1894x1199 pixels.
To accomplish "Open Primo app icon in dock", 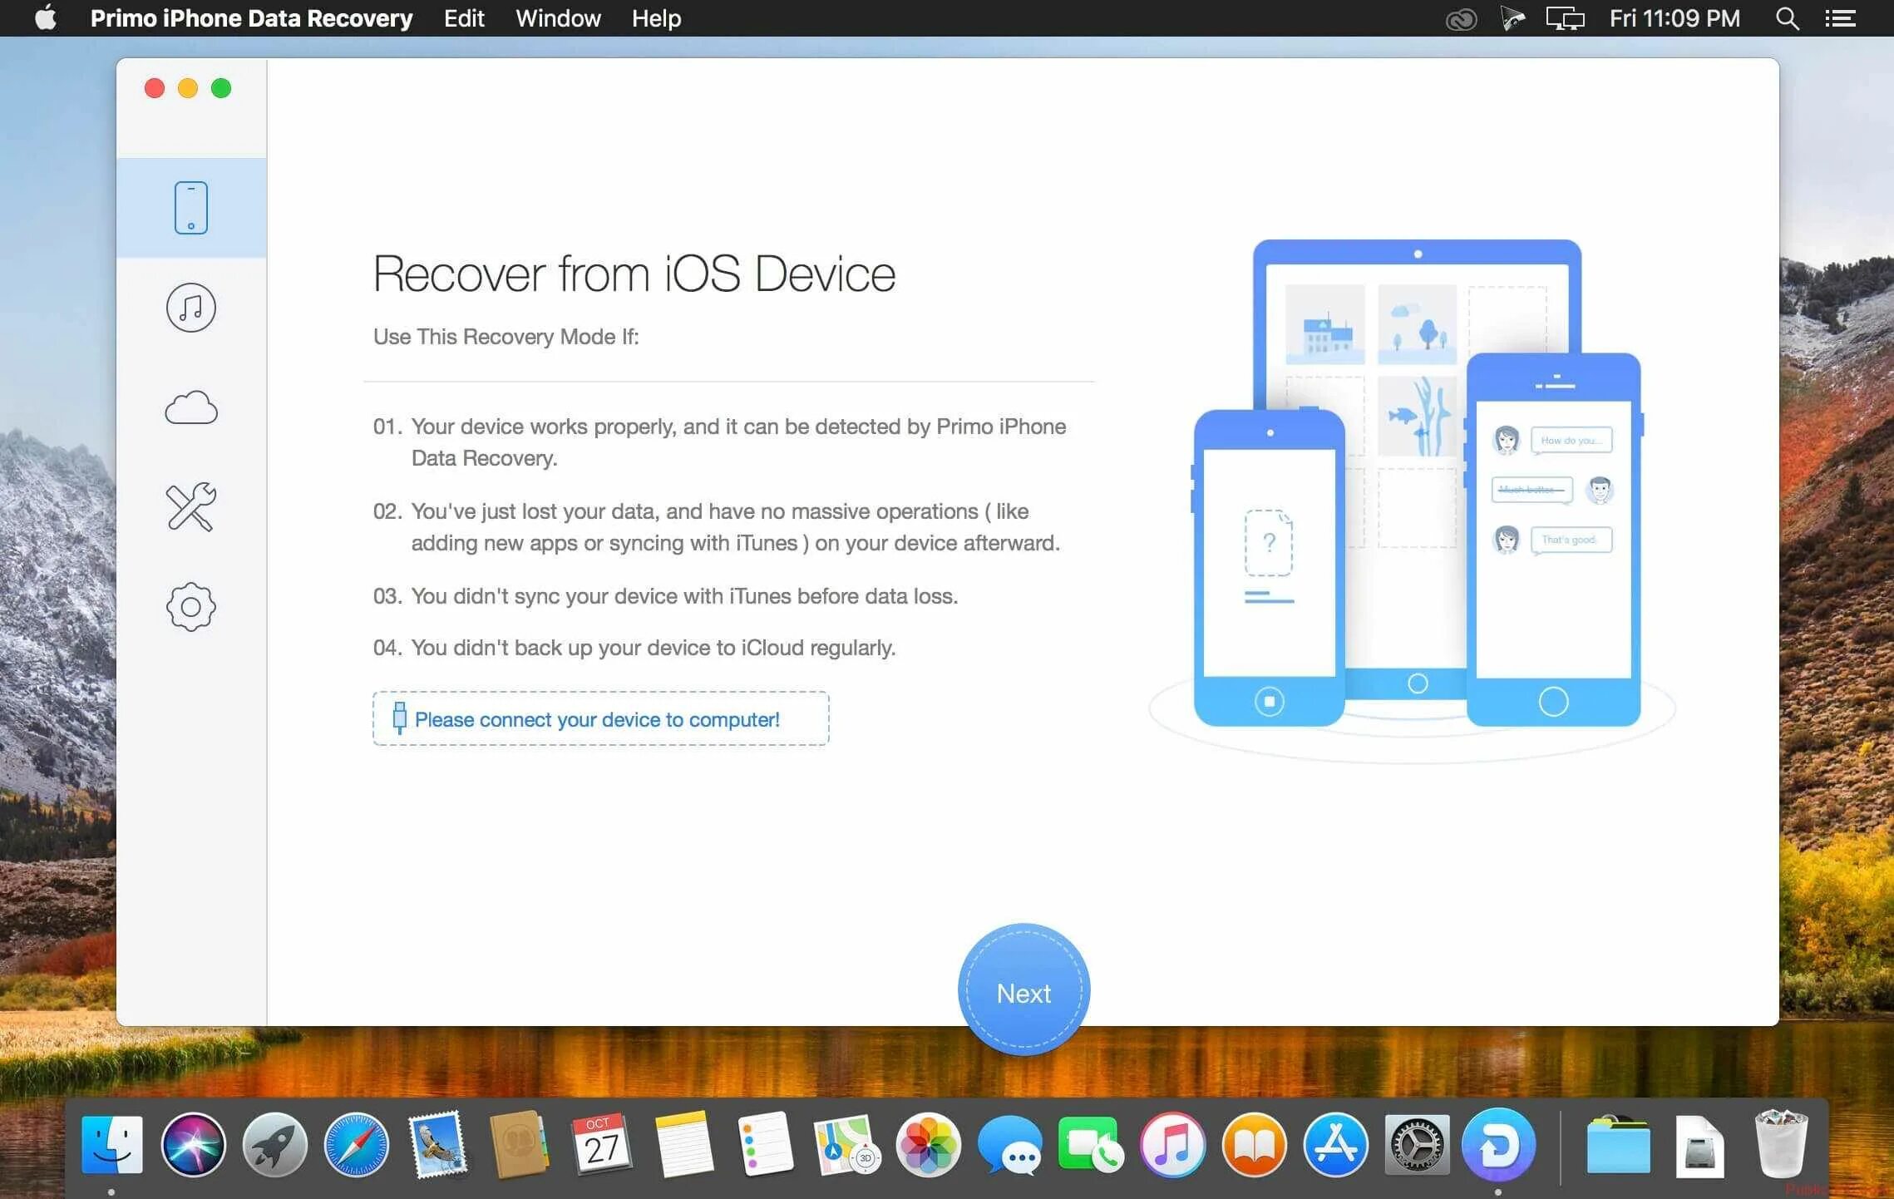I will (1497, 1145).
